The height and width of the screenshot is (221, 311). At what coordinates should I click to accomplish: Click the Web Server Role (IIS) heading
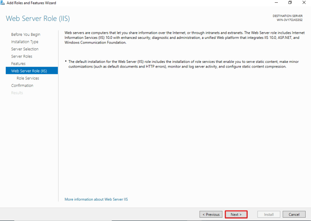[x=38, y=18]
